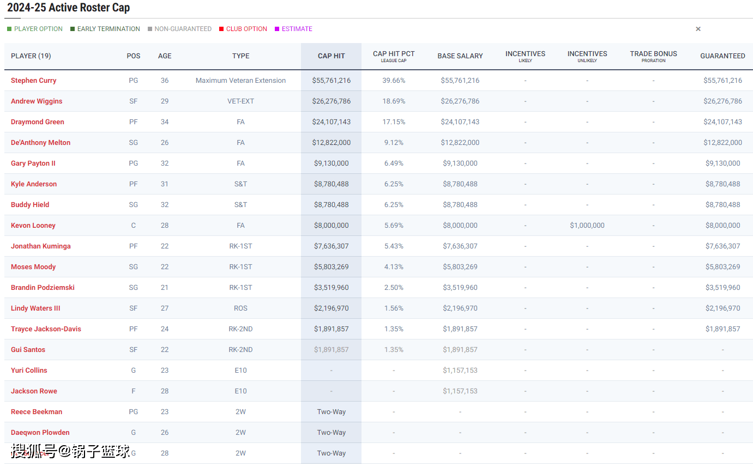Open Gary Payton II player link

pos(33,163)
